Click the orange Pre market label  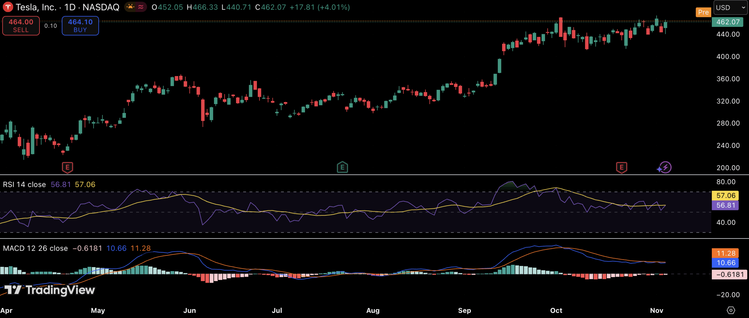703,12
